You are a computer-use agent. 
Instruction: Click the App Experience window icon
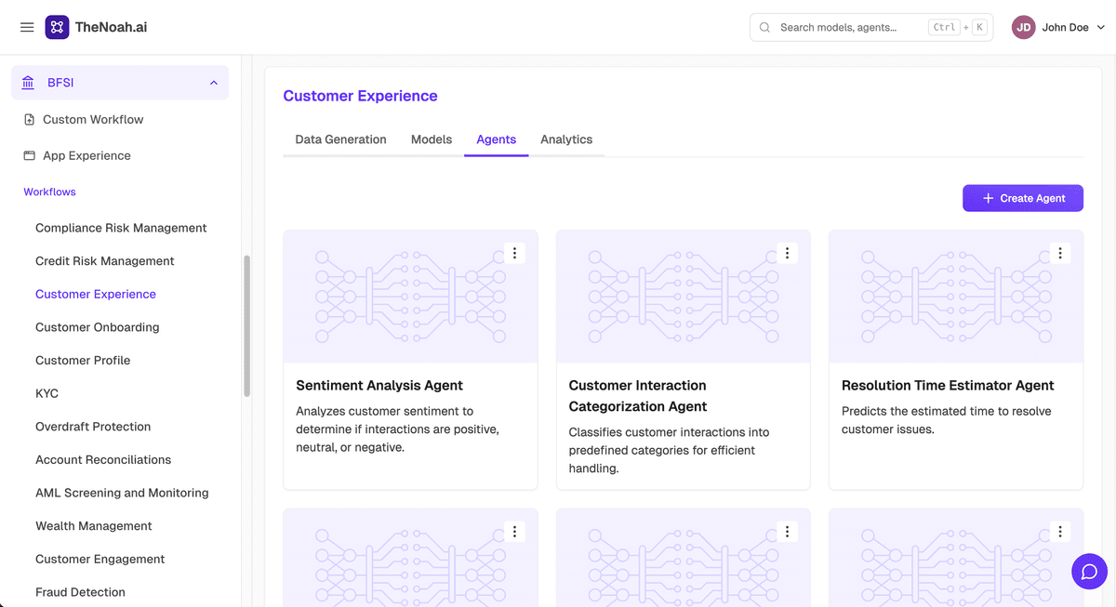29,155
